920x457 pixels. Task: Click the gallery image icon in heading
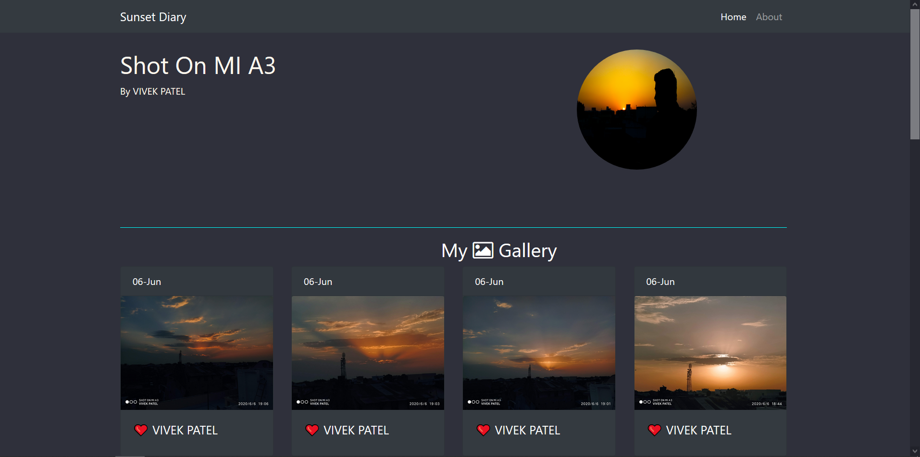click(483, 250)
